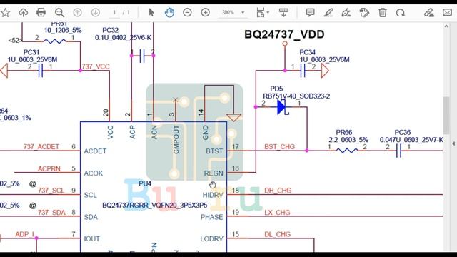Click the BTST pin label
The image size is (457, 257).
click(x=214, y=151)
